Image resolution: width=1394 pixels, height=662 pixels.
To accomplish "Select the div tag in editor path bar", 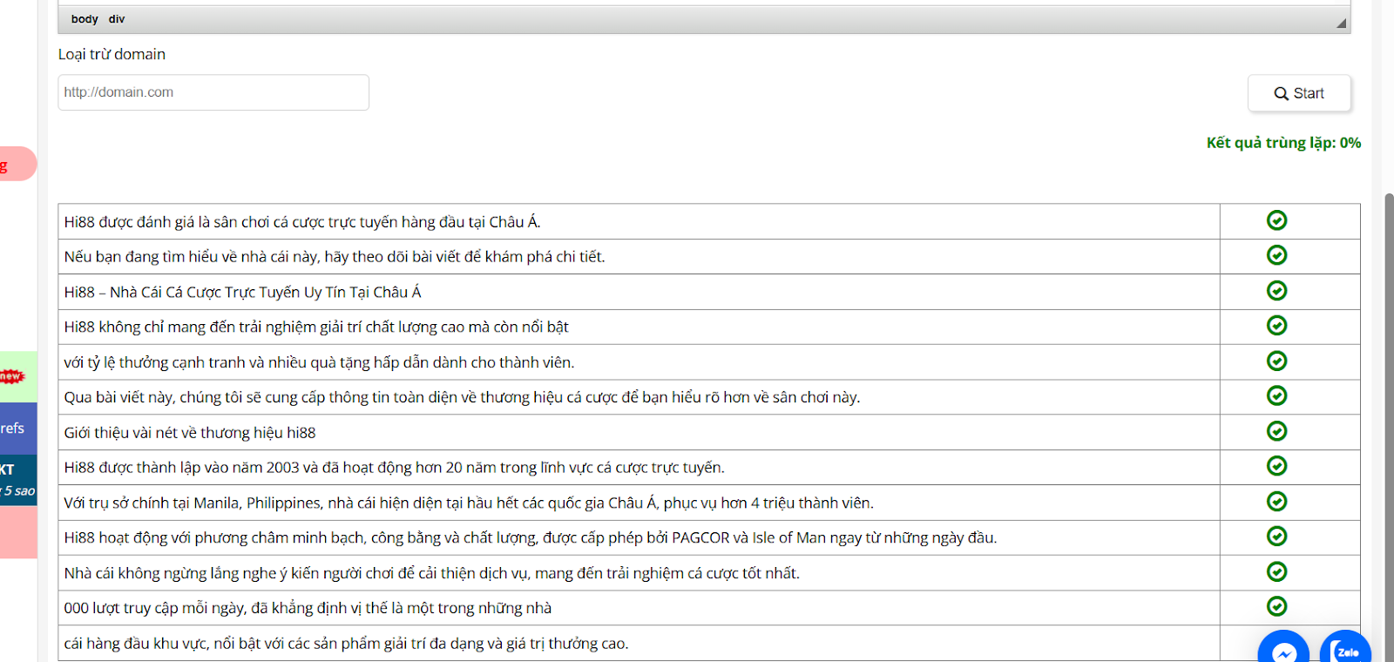I will (x=117, y=19).
